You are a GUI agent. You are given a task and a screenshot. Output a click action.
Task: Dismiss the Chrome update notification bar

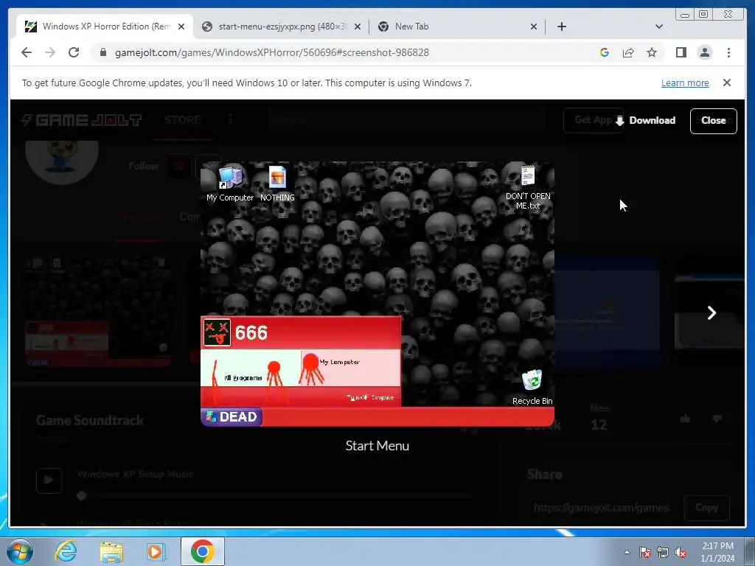726,83
